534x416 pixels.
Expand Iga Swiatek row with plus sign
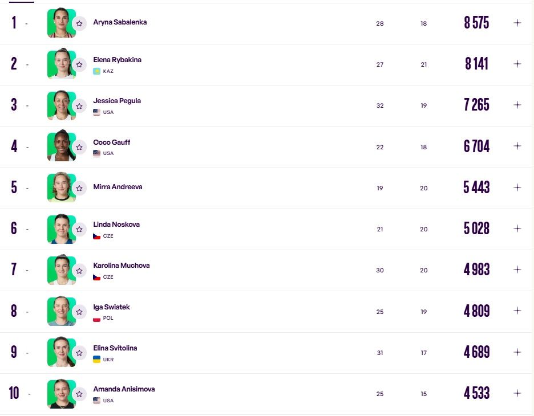coord(517,311)
